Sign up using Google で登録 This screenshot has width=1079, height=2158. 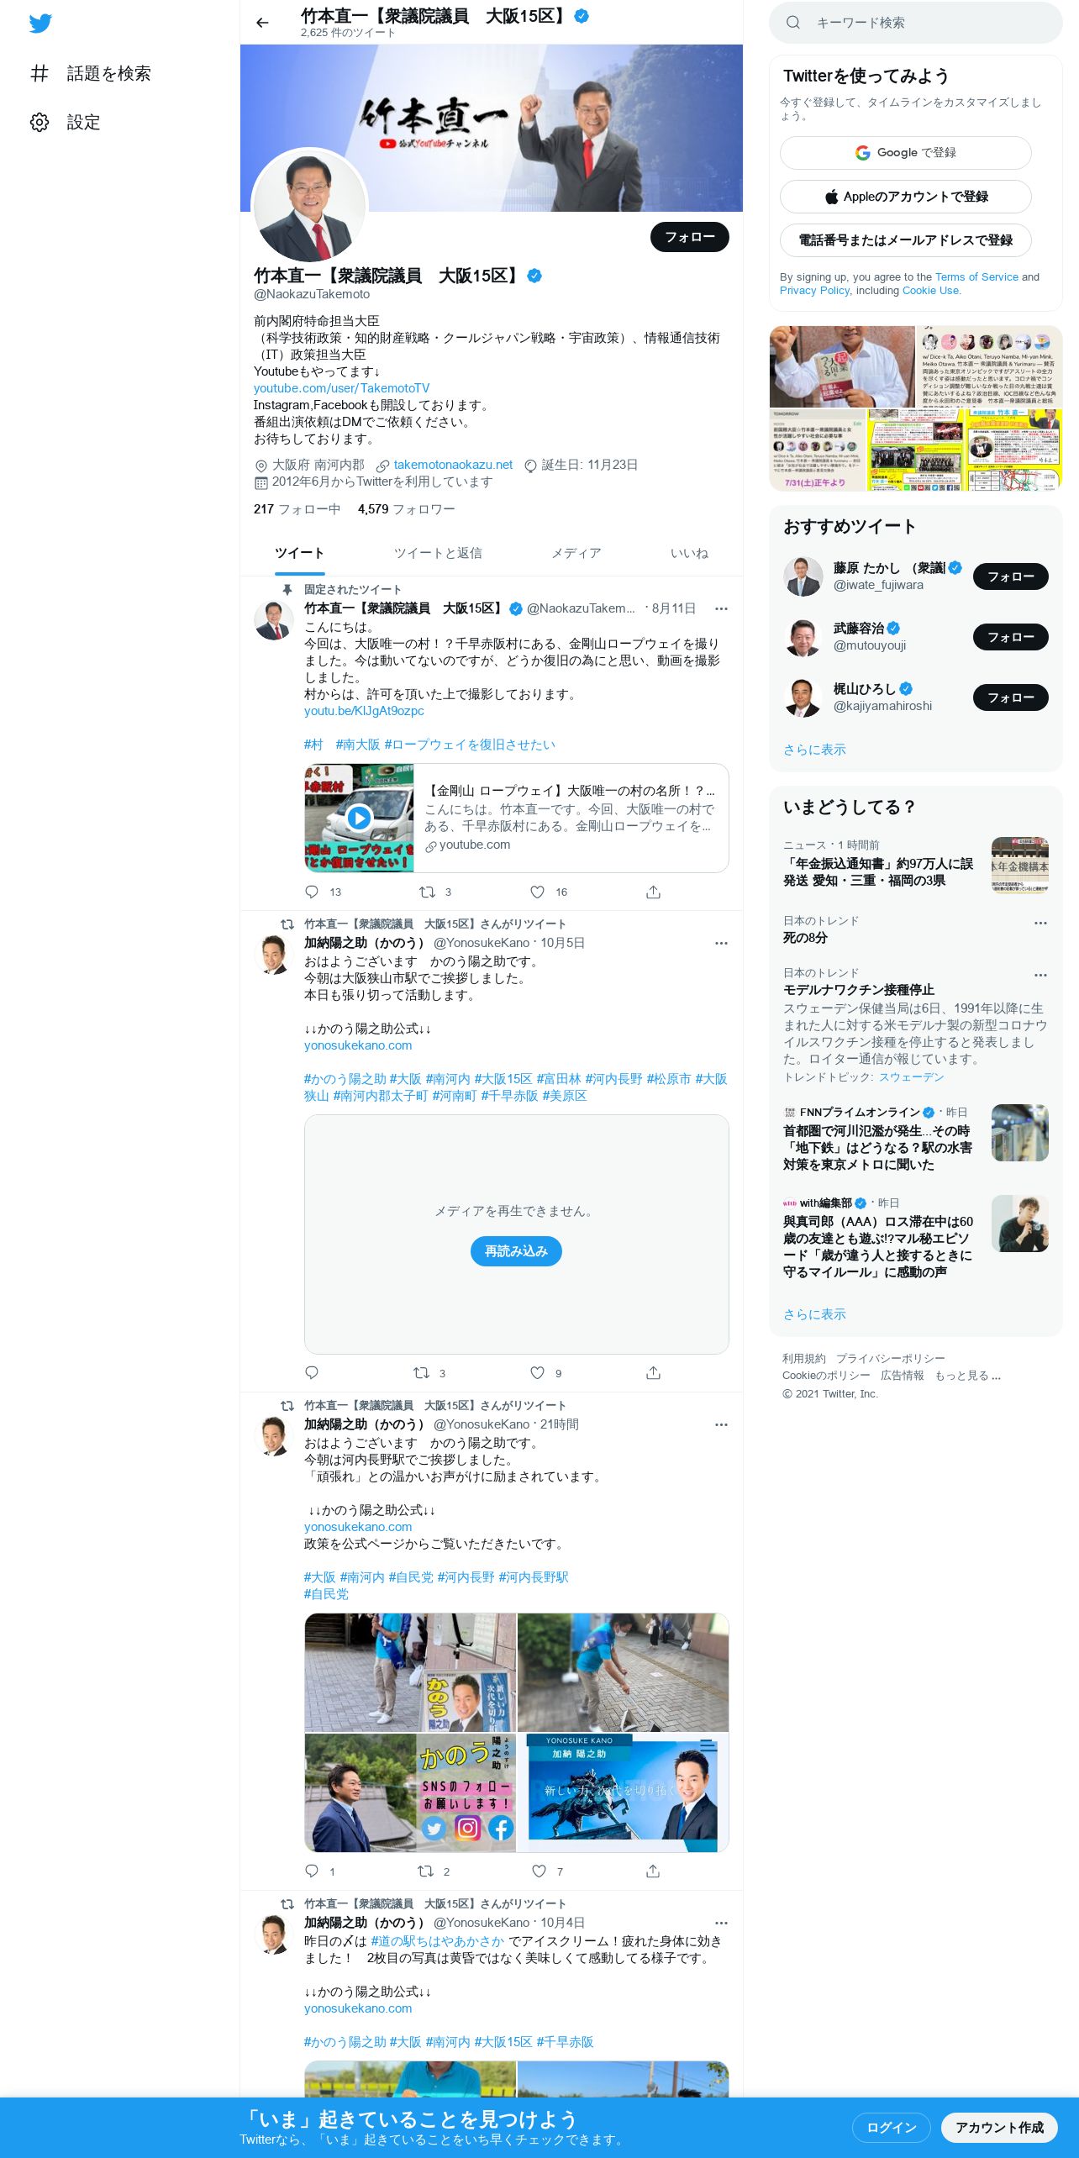coord(905,153)
